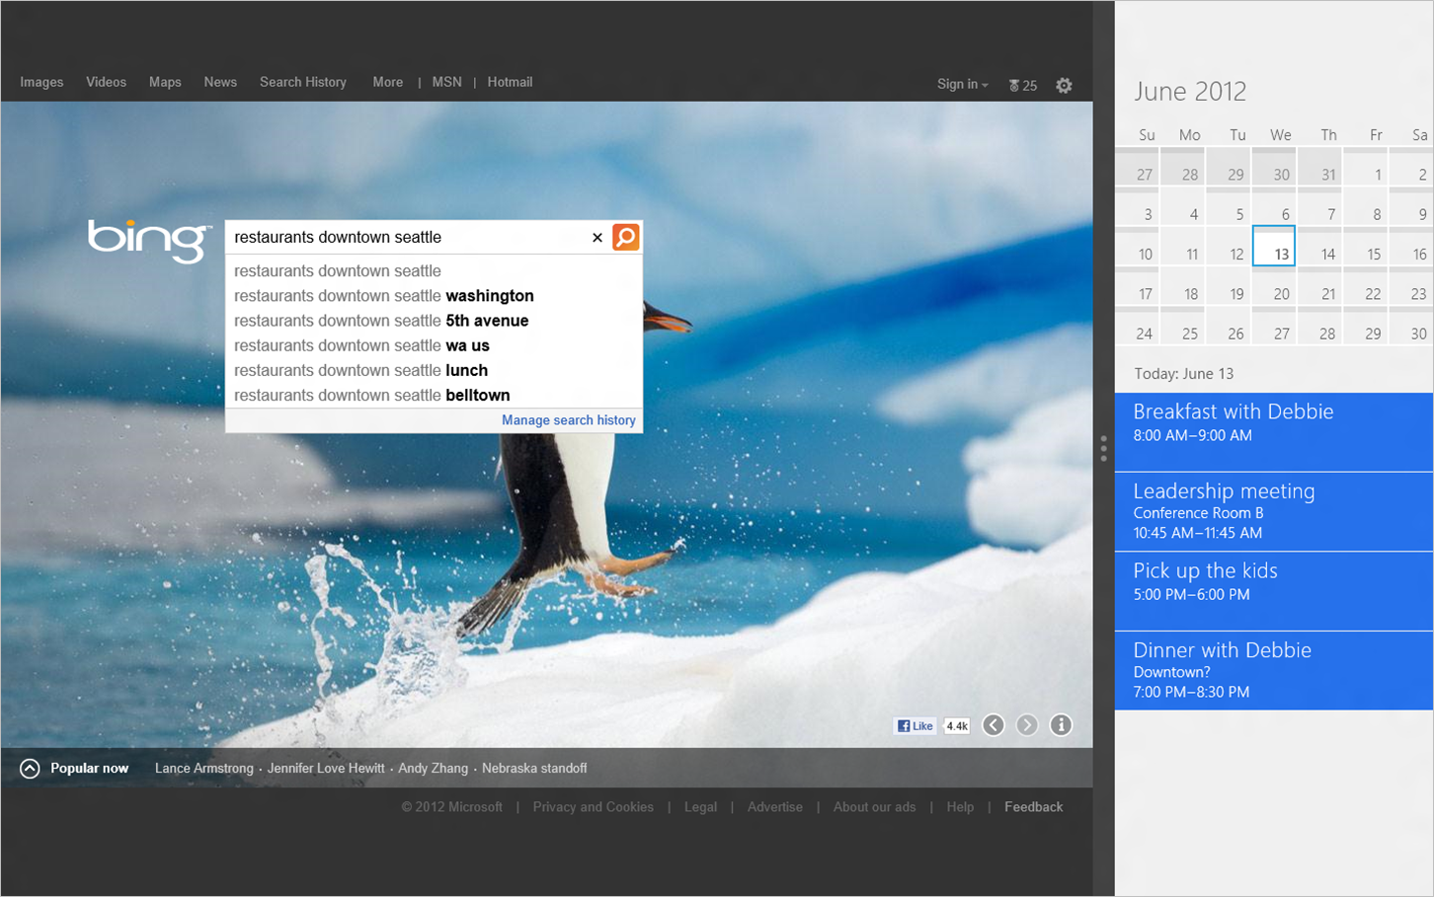Screen dimensions: 1434x897
Task: Select June 14 in the calendar
Action: pos(1319,247)
